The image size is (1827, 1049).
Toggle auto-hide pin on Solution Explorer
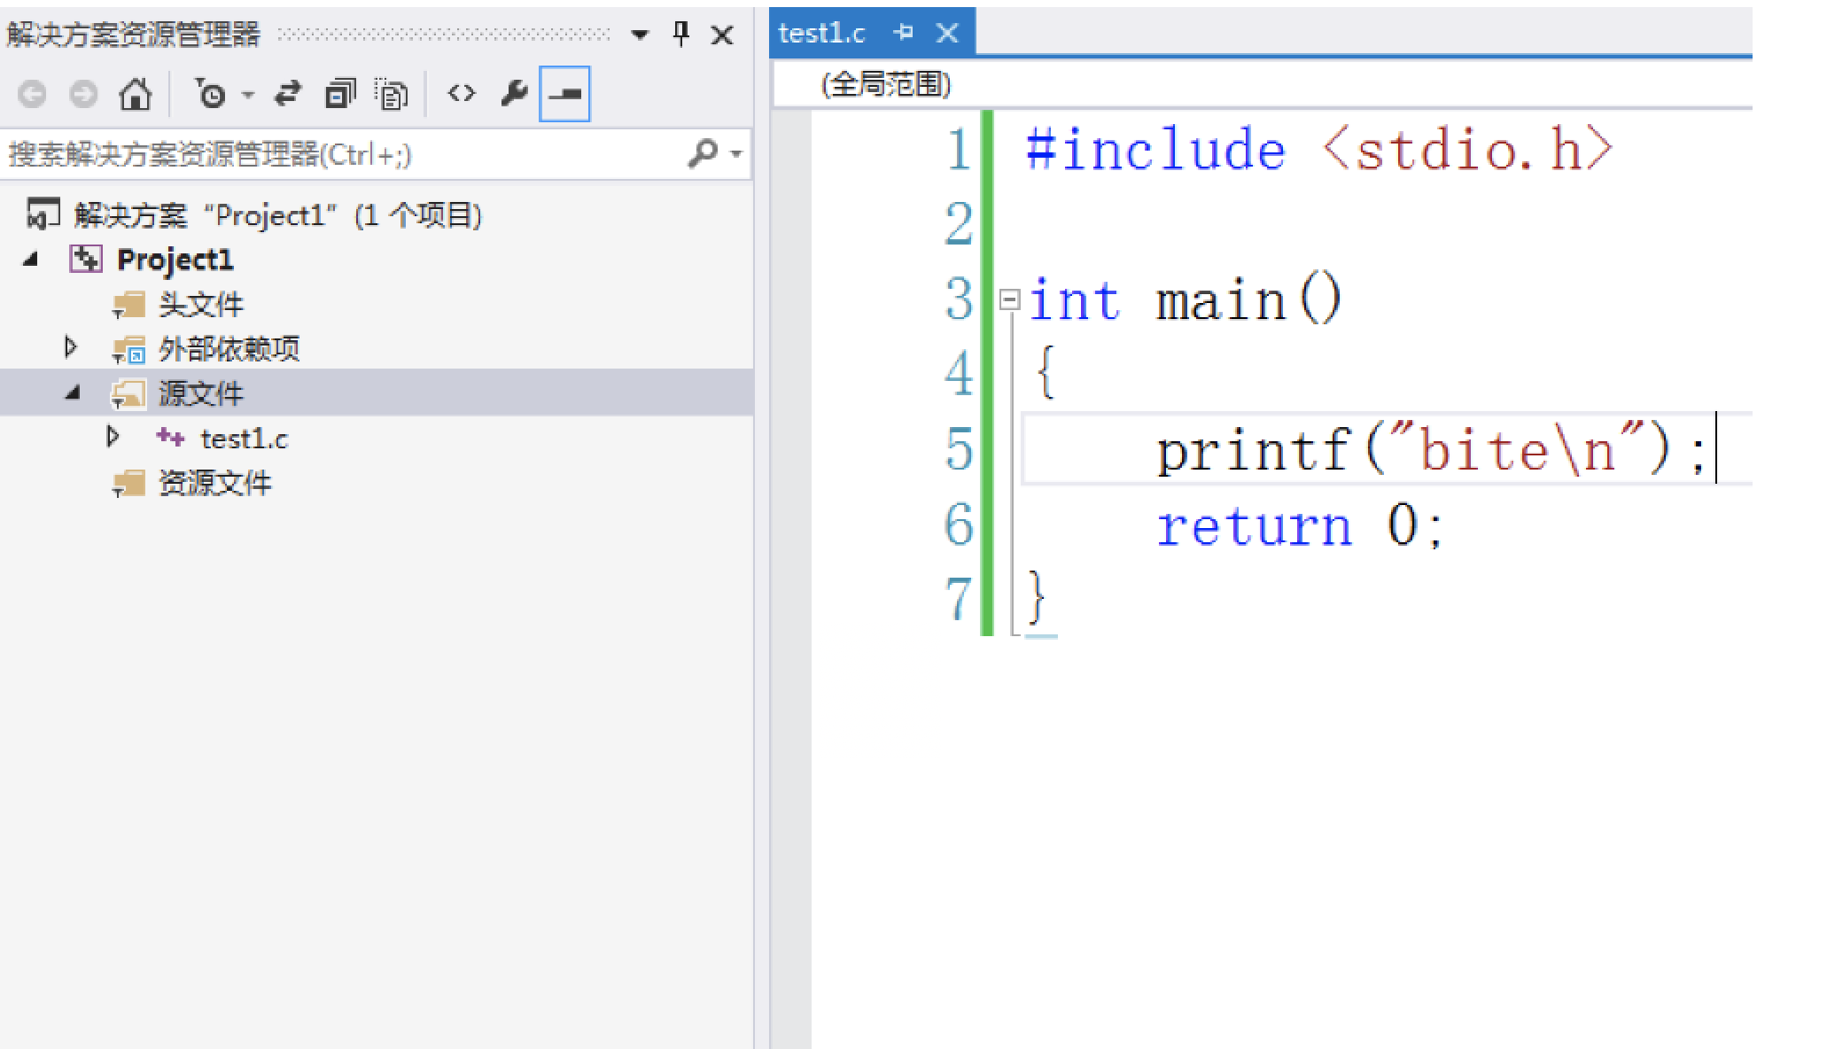[x=680, y=35]
